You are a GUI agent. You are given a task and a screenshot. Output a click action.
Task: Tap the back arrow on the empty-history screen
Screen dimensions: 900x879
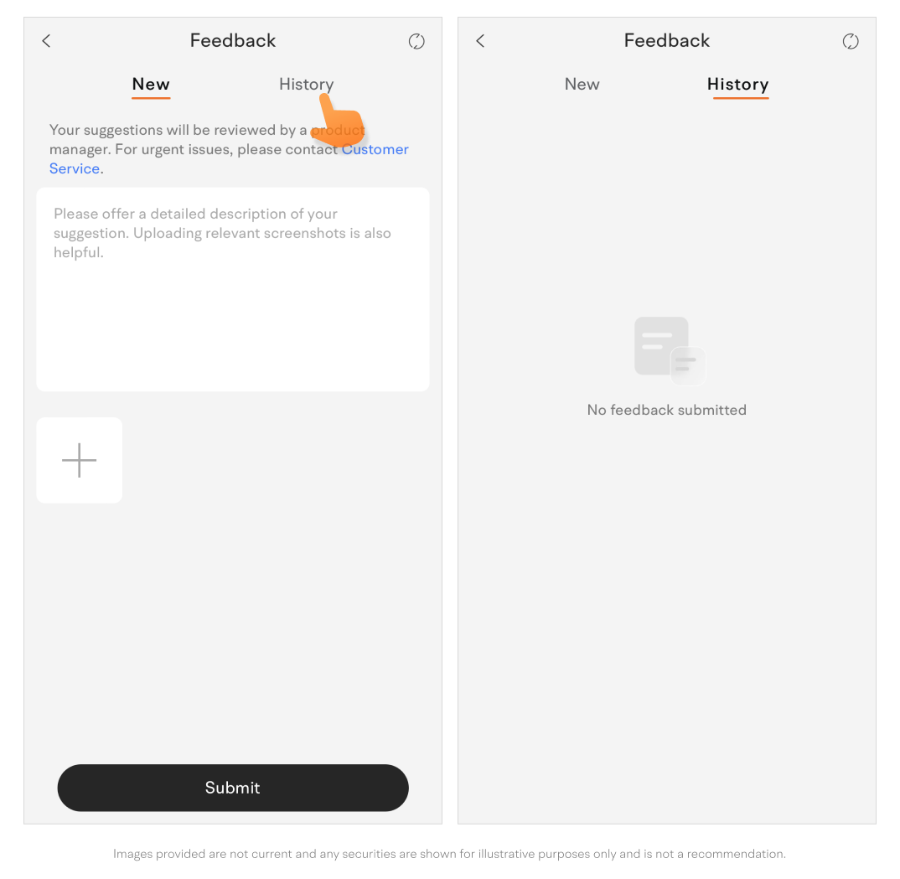480,41
